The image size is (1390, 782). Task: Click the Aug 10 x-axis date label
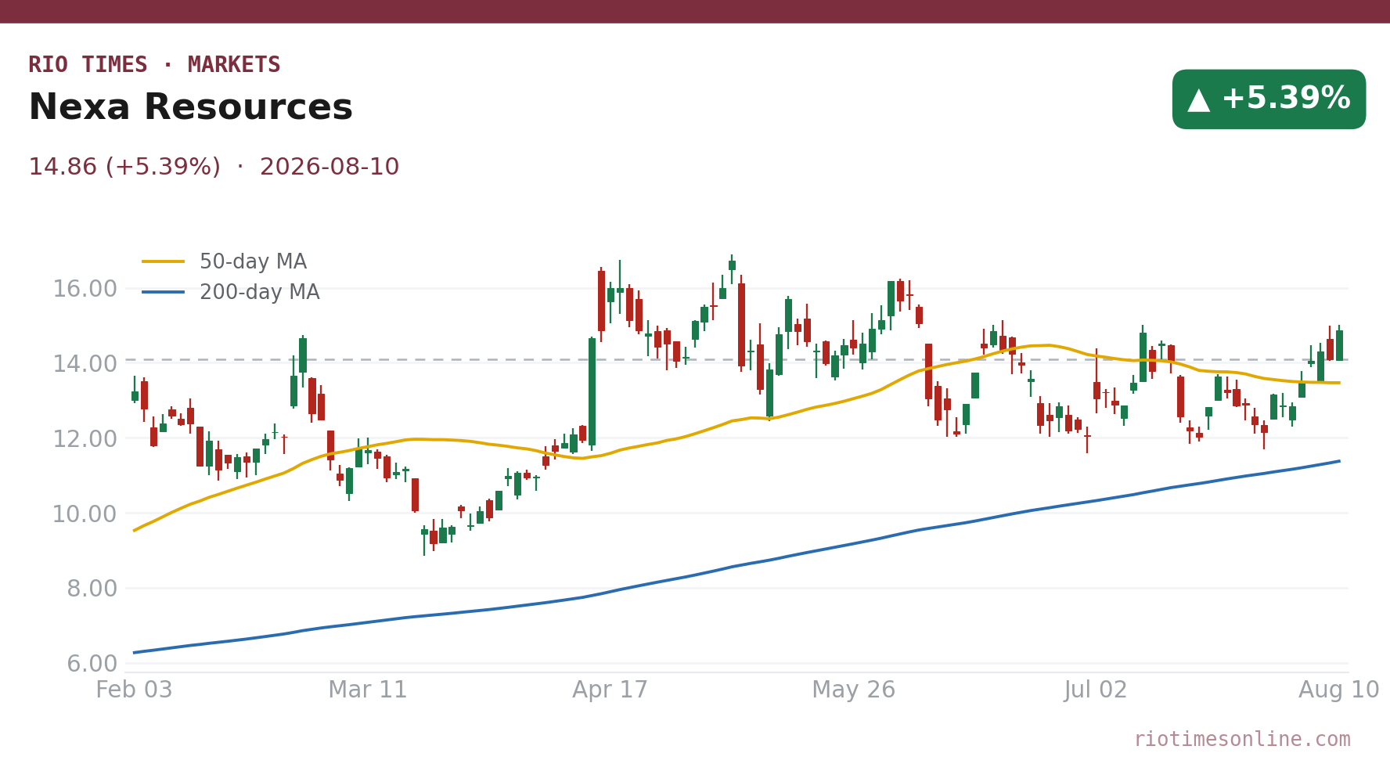[1338, 690]
